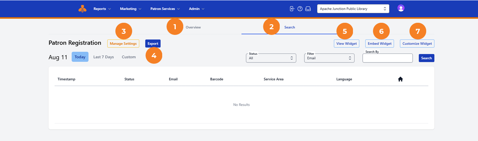Select the Custom date range
The width and height of the screenshot is (478, 141).
tap(129, 57)
